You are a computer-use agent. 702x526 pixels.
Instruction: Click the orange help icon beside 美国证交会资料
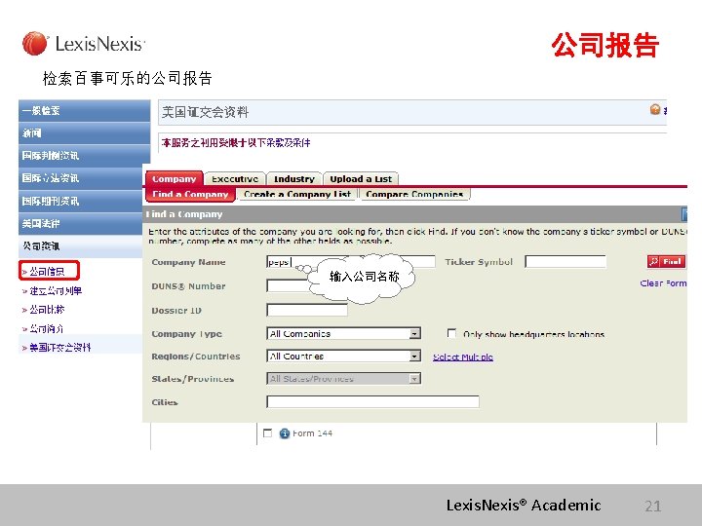click(x=655, y=109)
